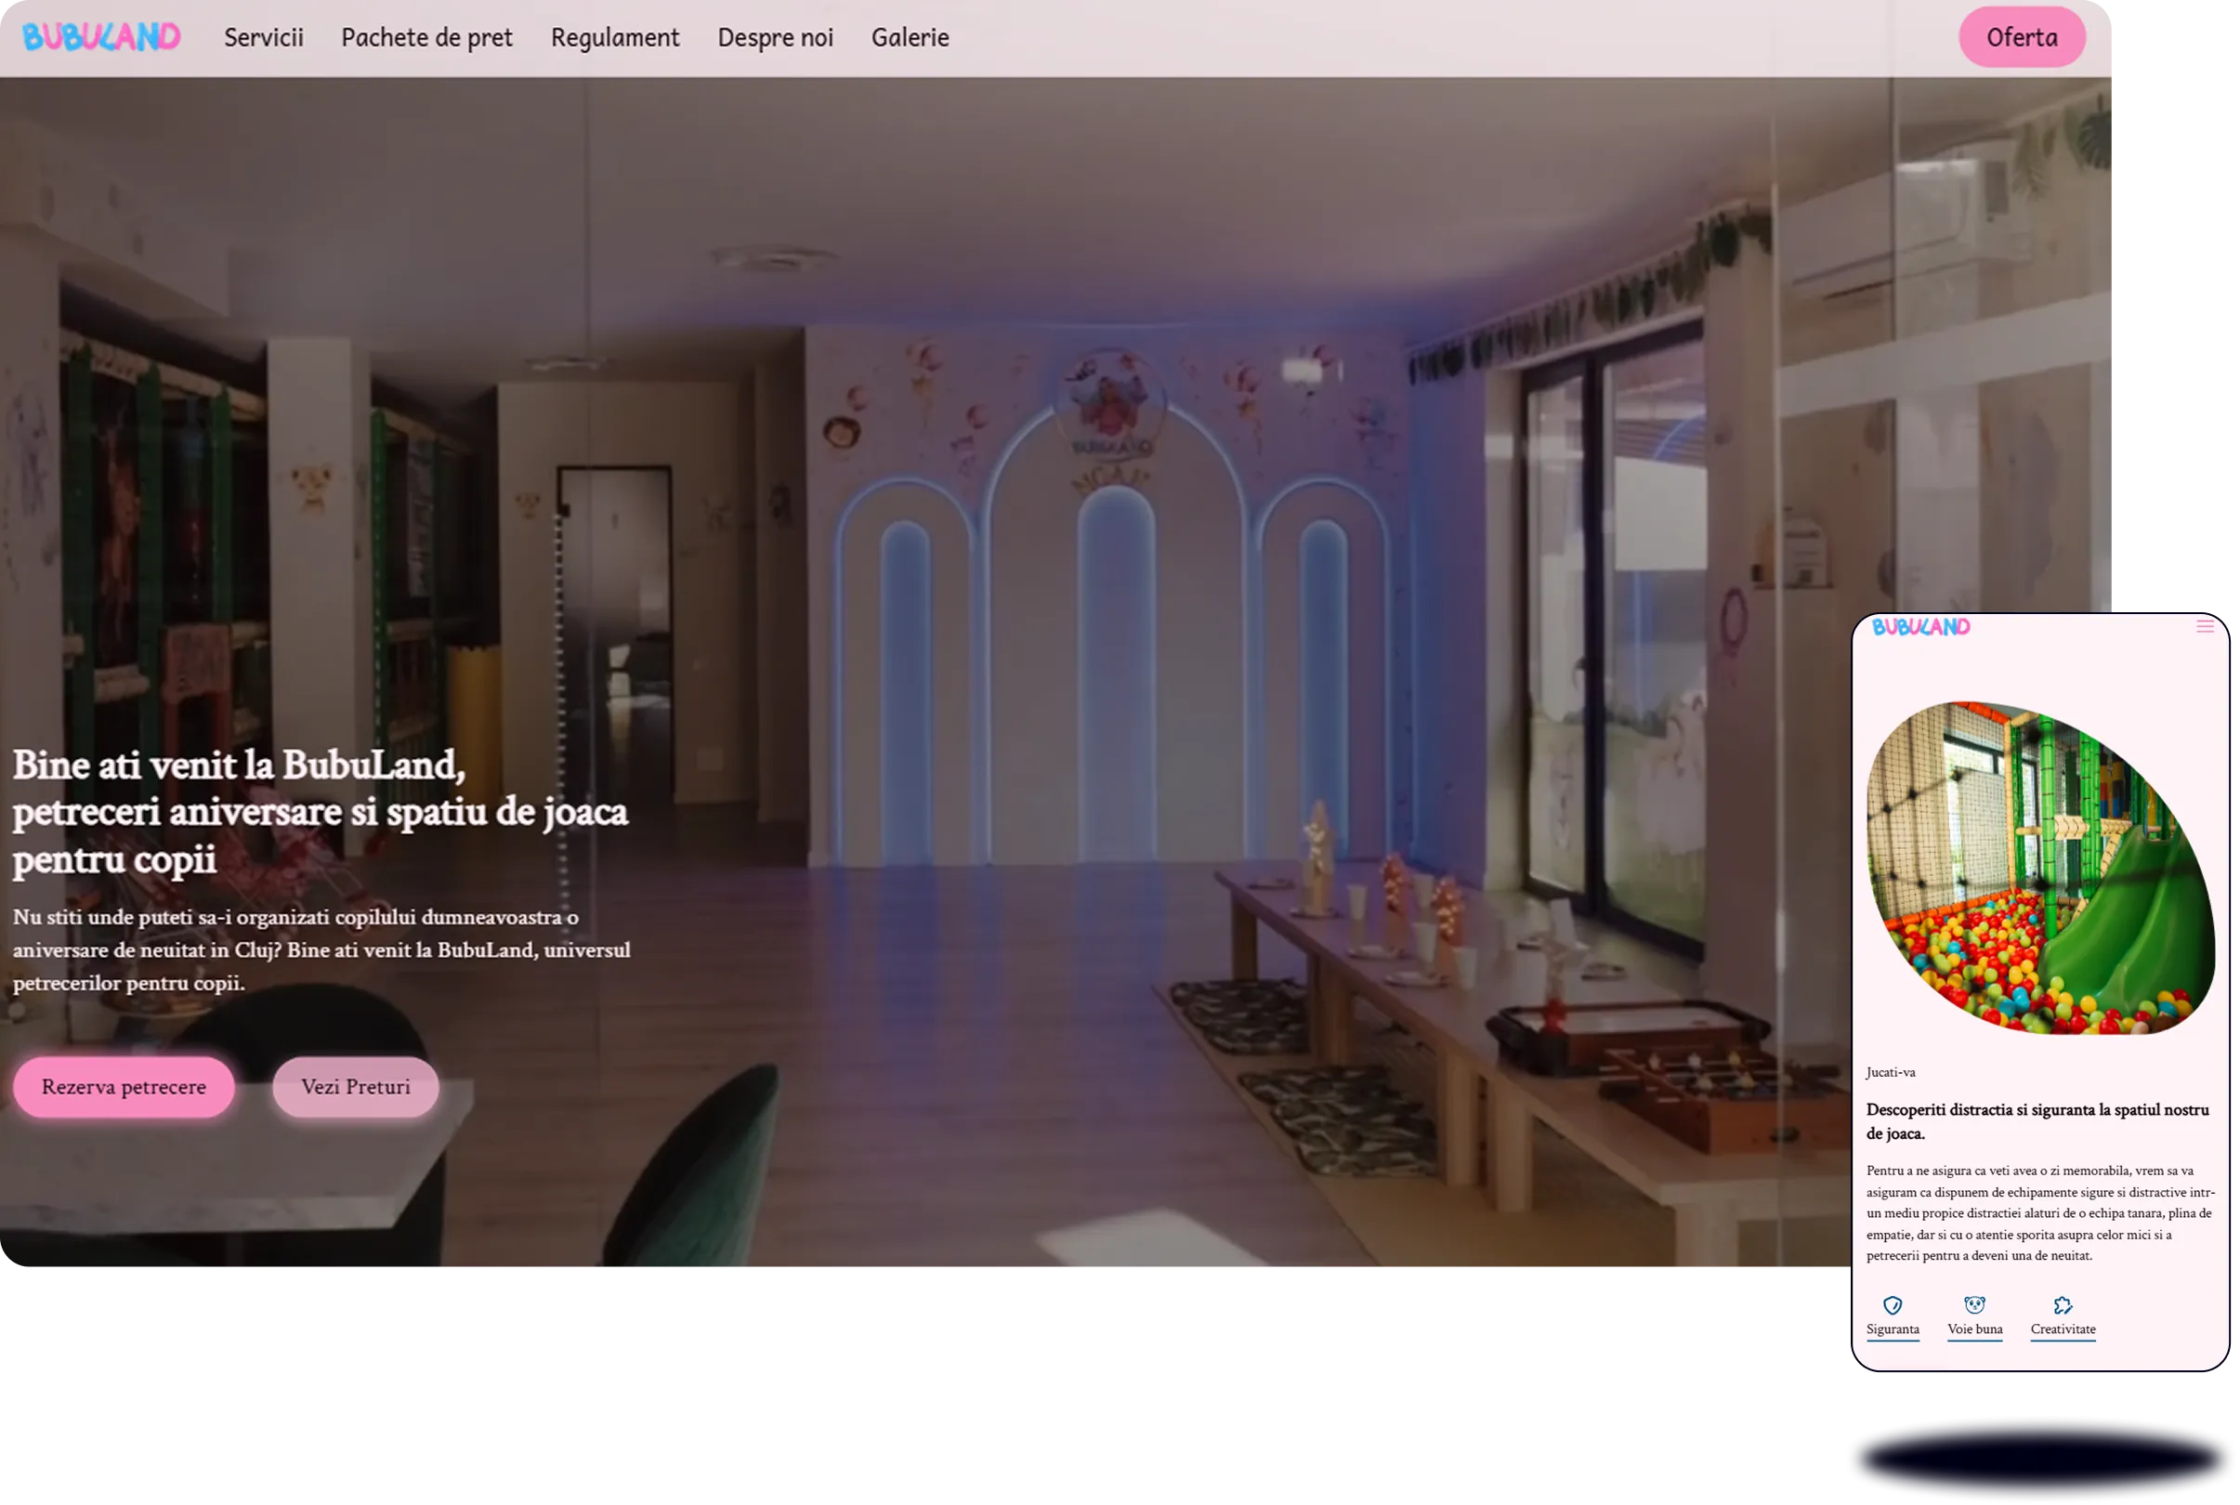2240x1505 pixels.
Task: Open the Galerie menu item
Action: pyautogui.click(x=910, y=37)
